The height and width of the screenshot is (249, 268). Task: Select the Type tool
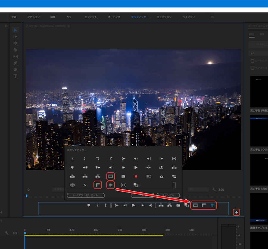point(15,76)
